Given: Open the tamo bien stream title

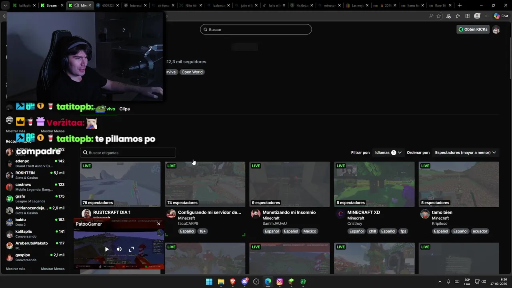Looking at the screenshot, I should click(x=442, y=212).
